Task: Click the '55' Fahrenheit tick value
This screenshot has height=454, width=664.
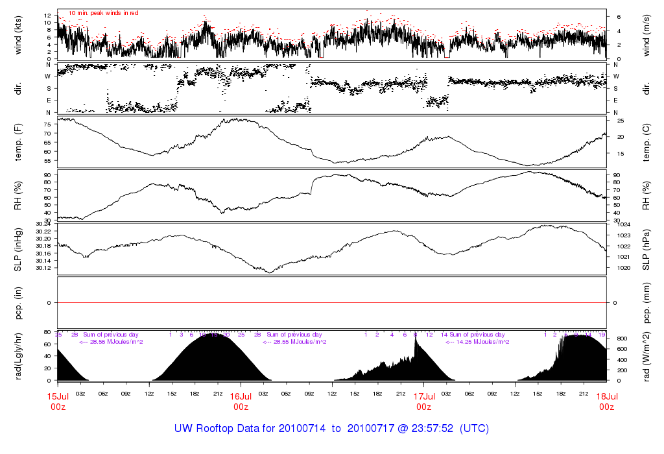Action: tap(47, 160)
